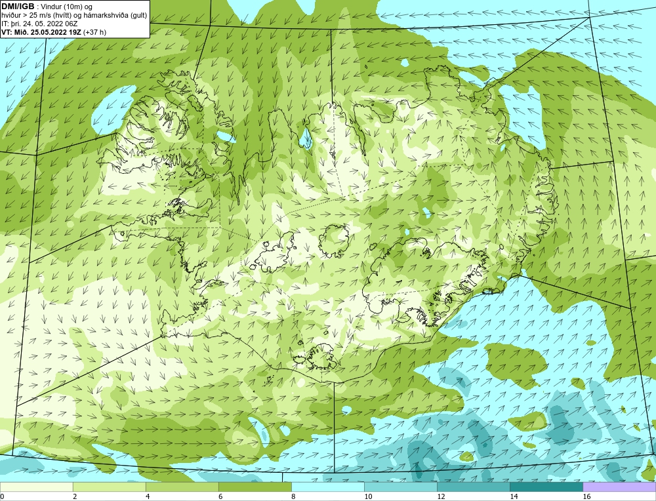Image resolution: width=656 pixels, height=501 pixels.
Task: Click the 0–2 m/s pale legend swatch
Action: pyautogui.click(x=36, y=487)
